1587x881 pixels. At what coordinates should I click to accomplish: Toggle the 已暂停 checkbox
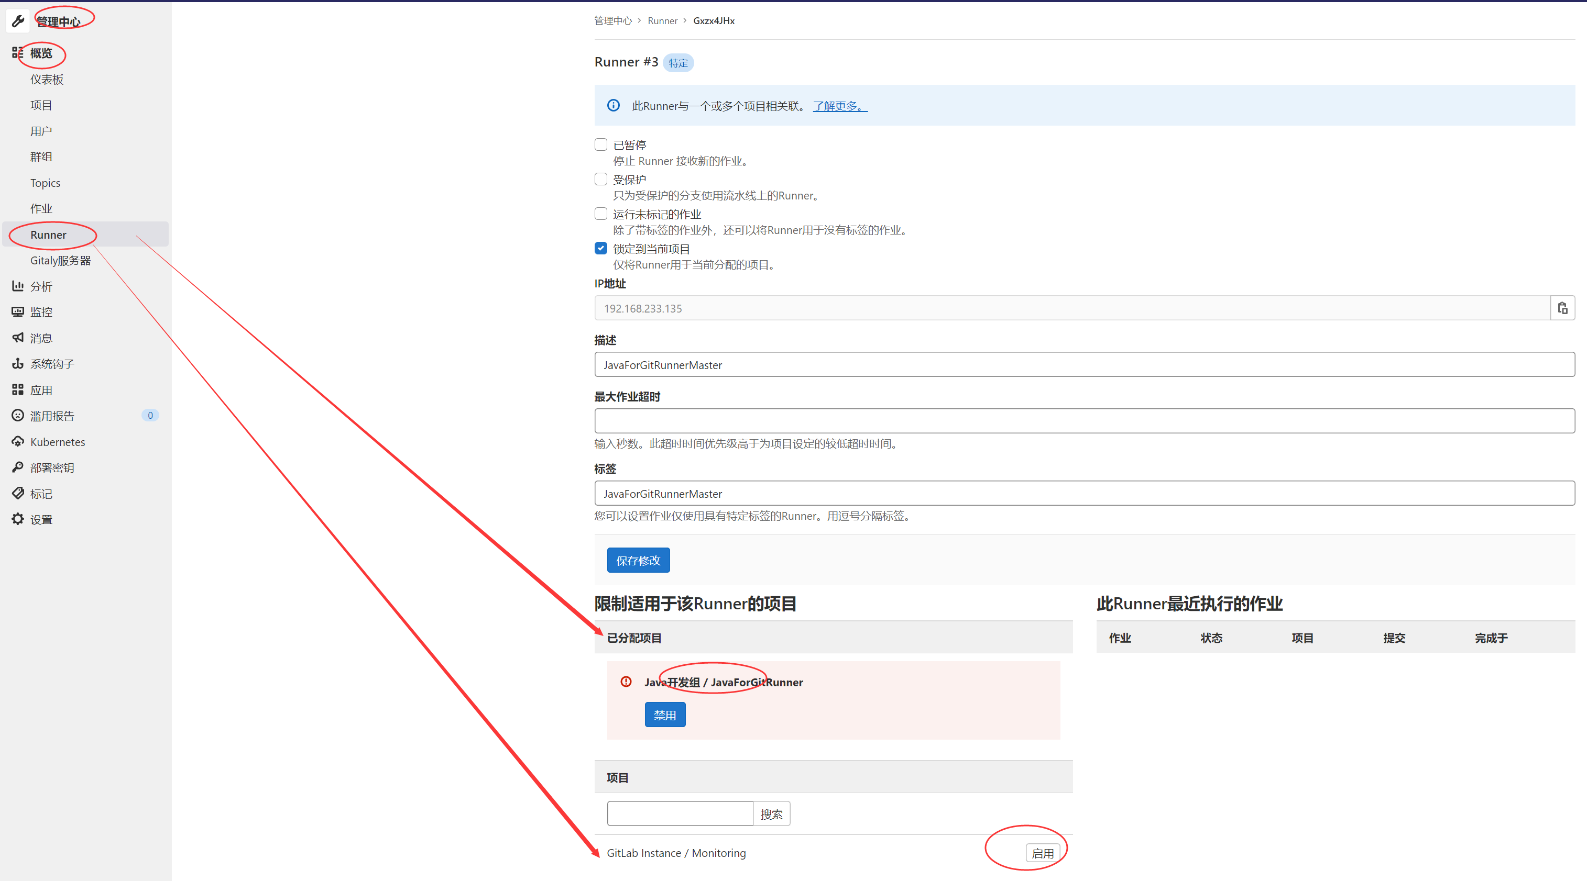click(600, 144)
